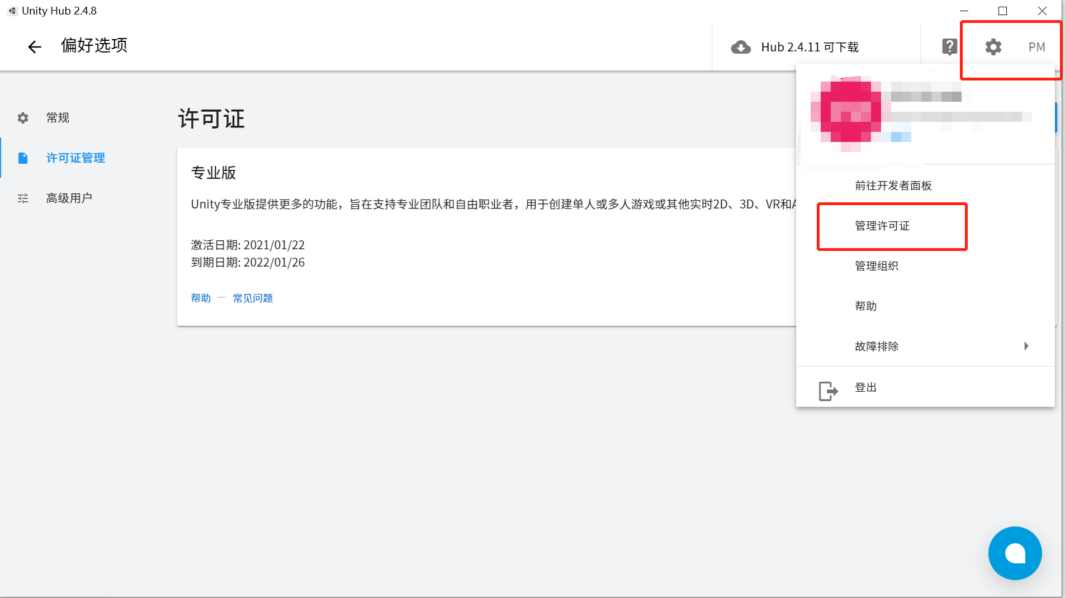Click the 到期日期: 2022/01/26 text
Viewport: 1065px width, 598px height.
coord(248,263)
